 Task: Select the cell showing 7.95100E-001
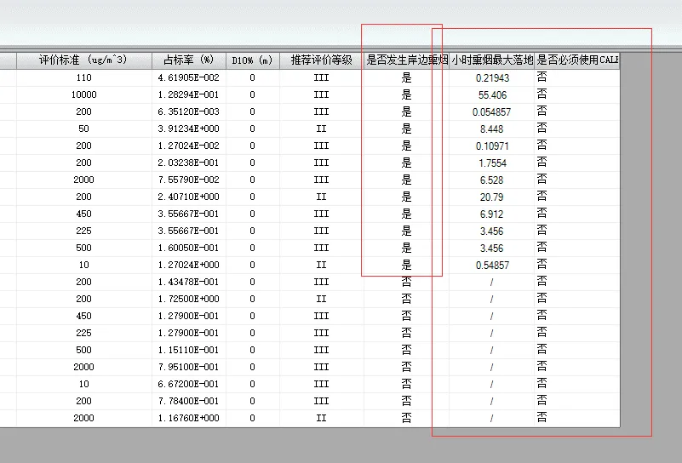189,367
